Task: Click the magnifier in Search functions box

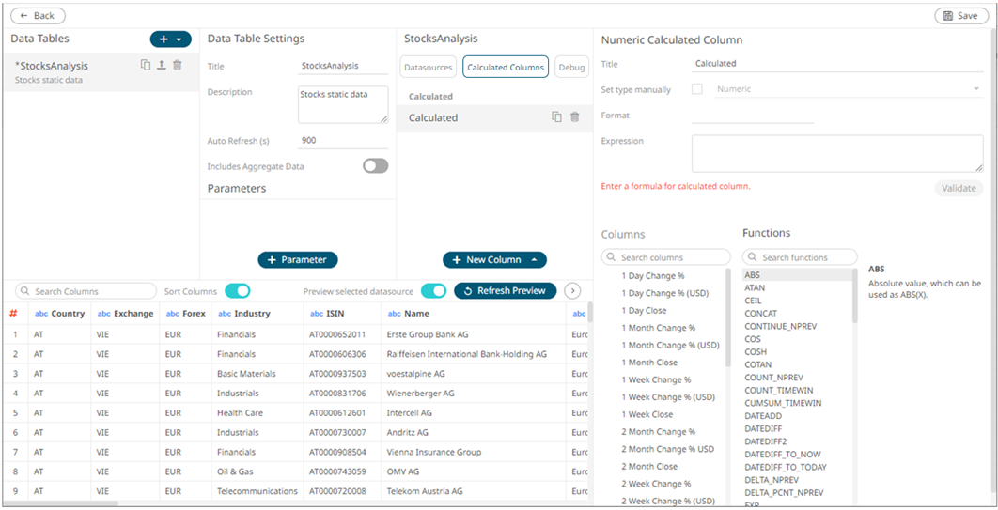Action: coord(753,257)
